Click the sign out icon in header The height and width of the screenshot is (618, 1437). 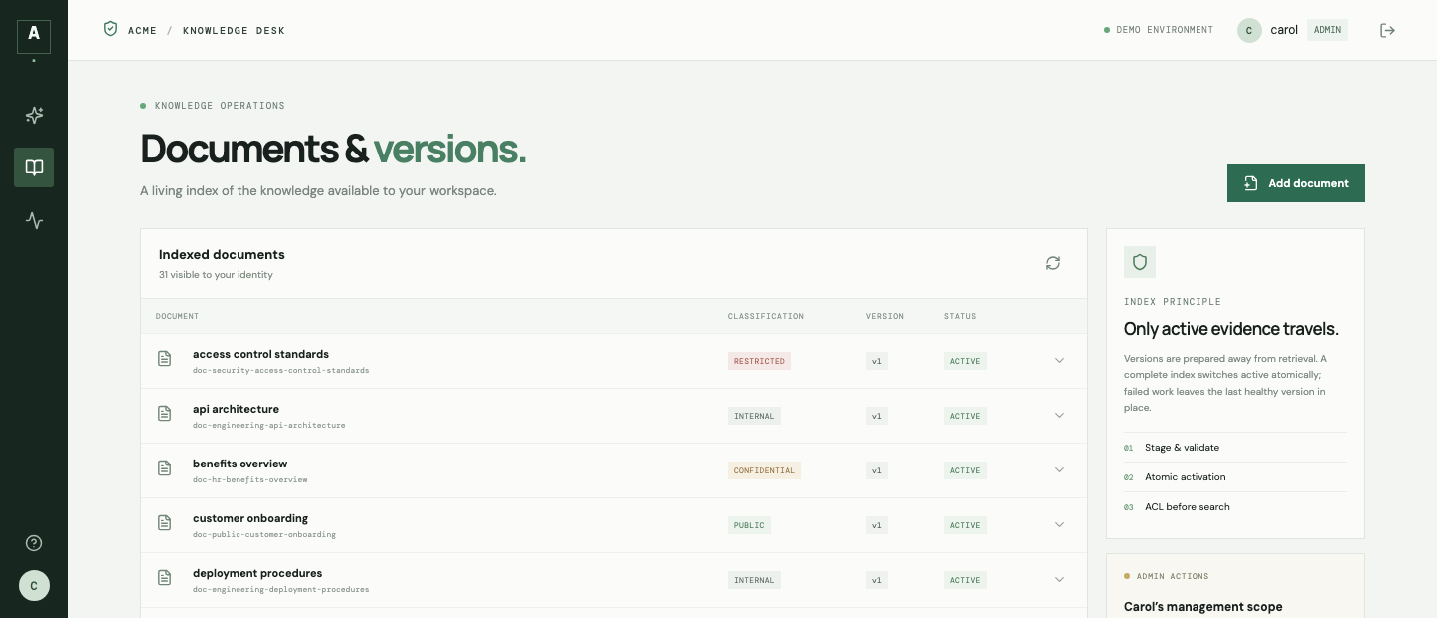(x=1387, y=30)
